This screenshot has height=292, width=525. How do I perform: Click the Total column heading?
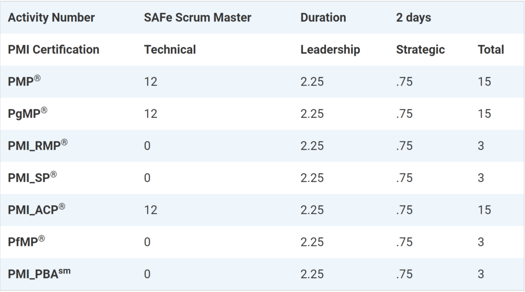[x=491, y=50]
